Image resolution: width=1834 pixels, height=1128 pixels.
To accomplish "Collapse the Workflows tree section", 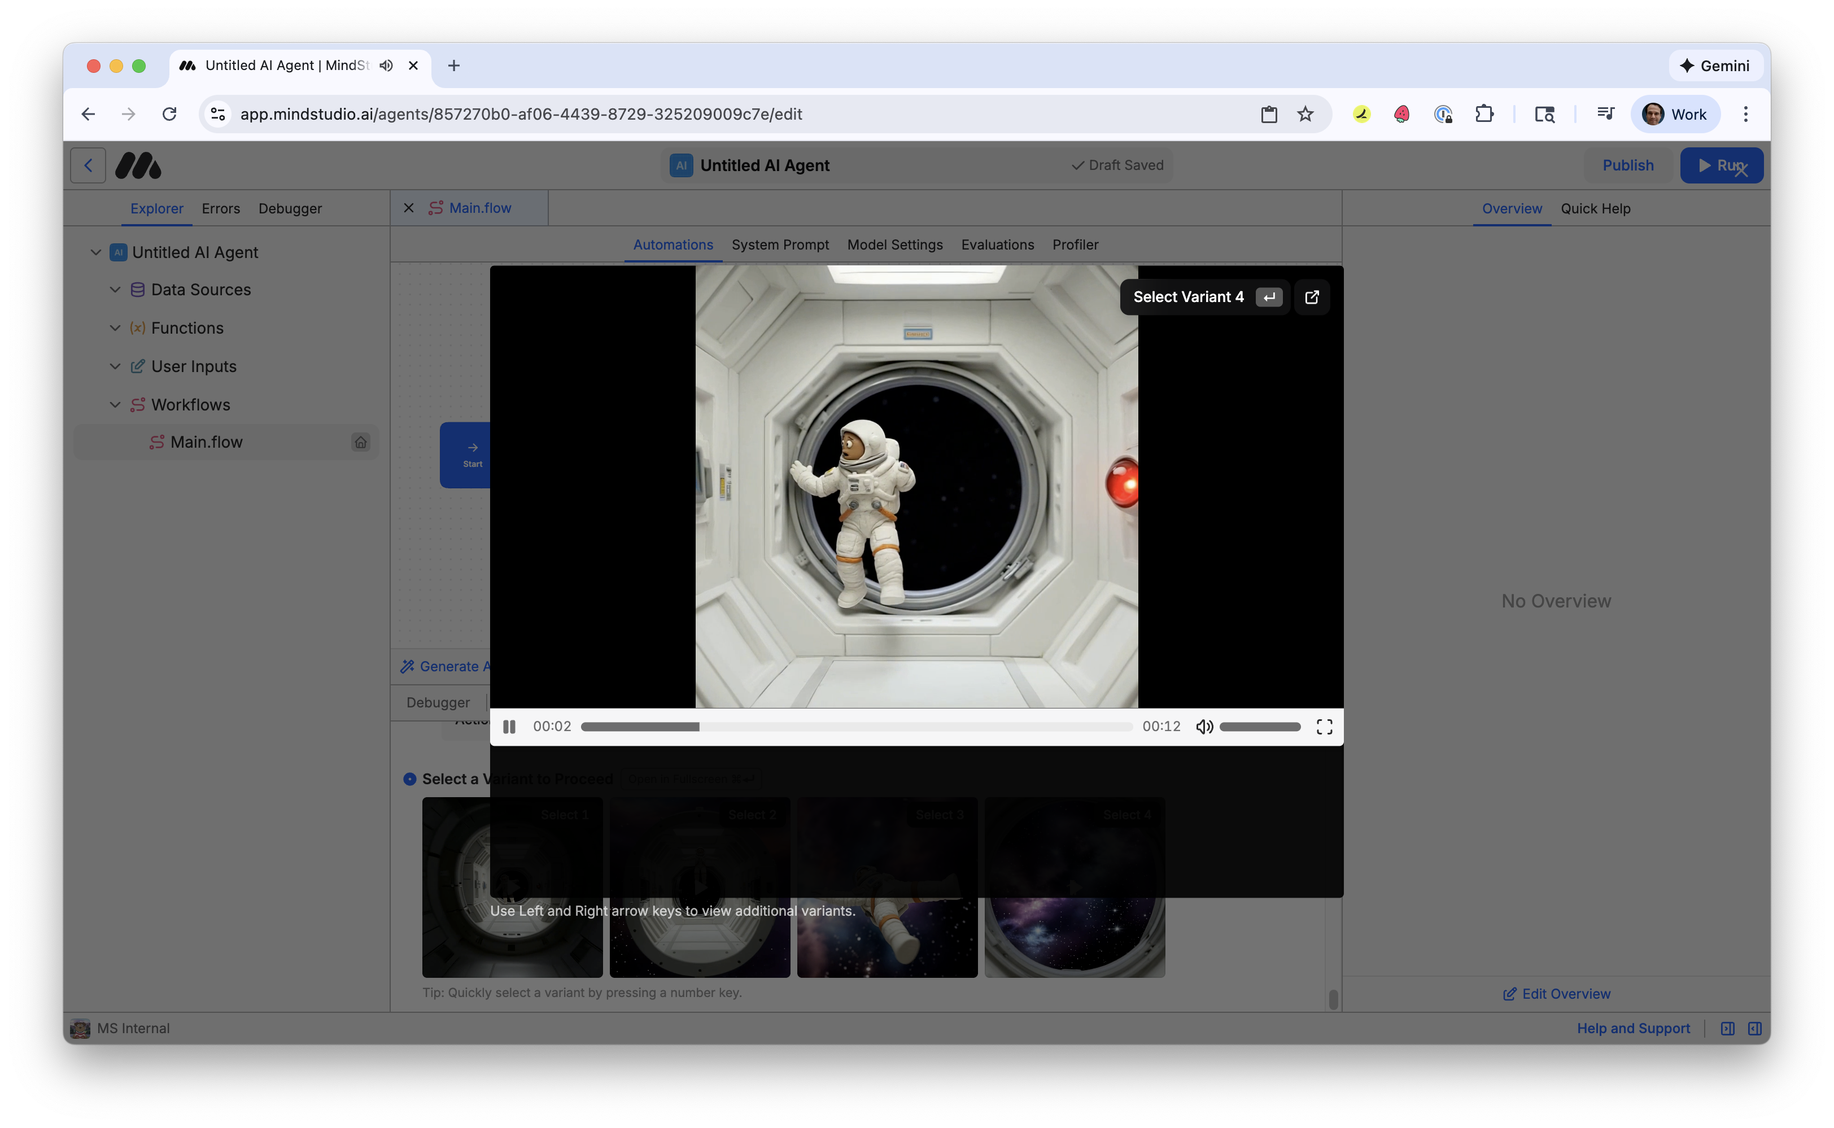I will tap(115, 404).
